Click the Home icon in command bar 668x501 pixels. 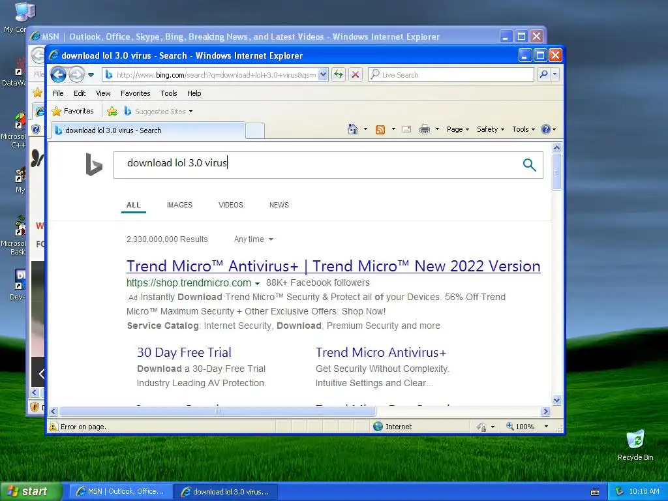(353, 129)
